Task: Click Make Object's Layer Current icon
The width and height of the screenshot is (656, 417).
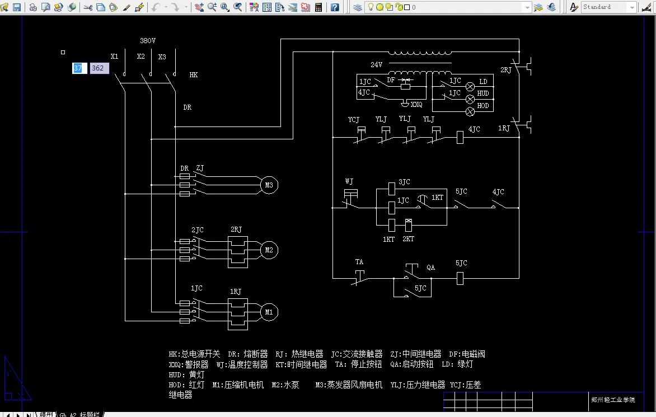Action: pyautogui.click(x=538, y=7)
